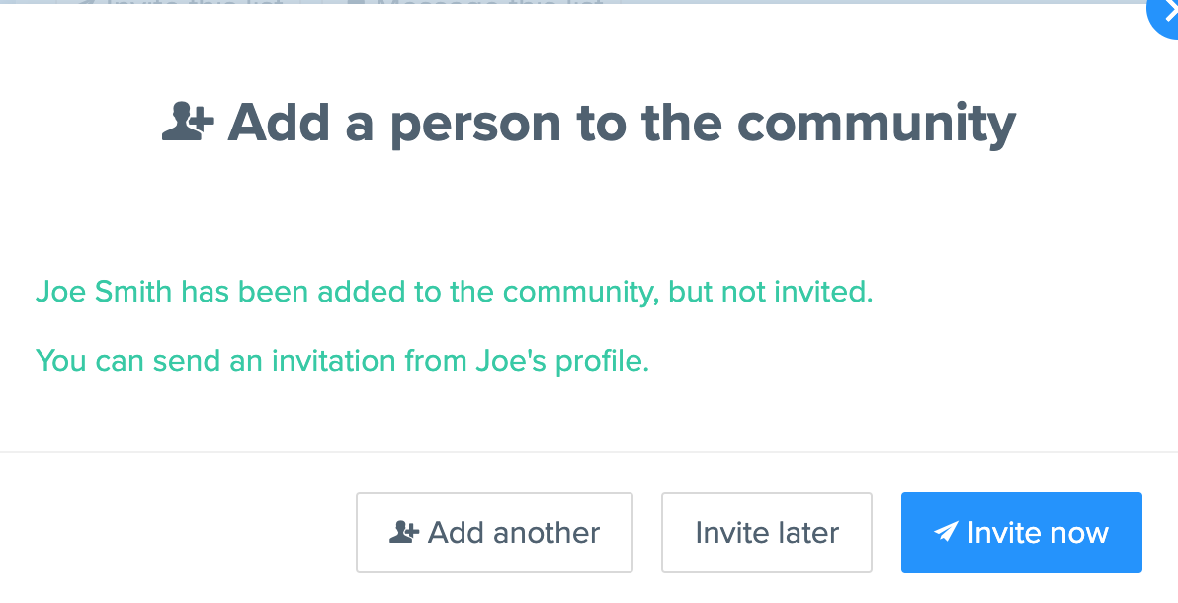Click the person-plus icon in Add another
Image resolution: width=1178 pixels, height=603 pixels.
(x=404, y=532)
